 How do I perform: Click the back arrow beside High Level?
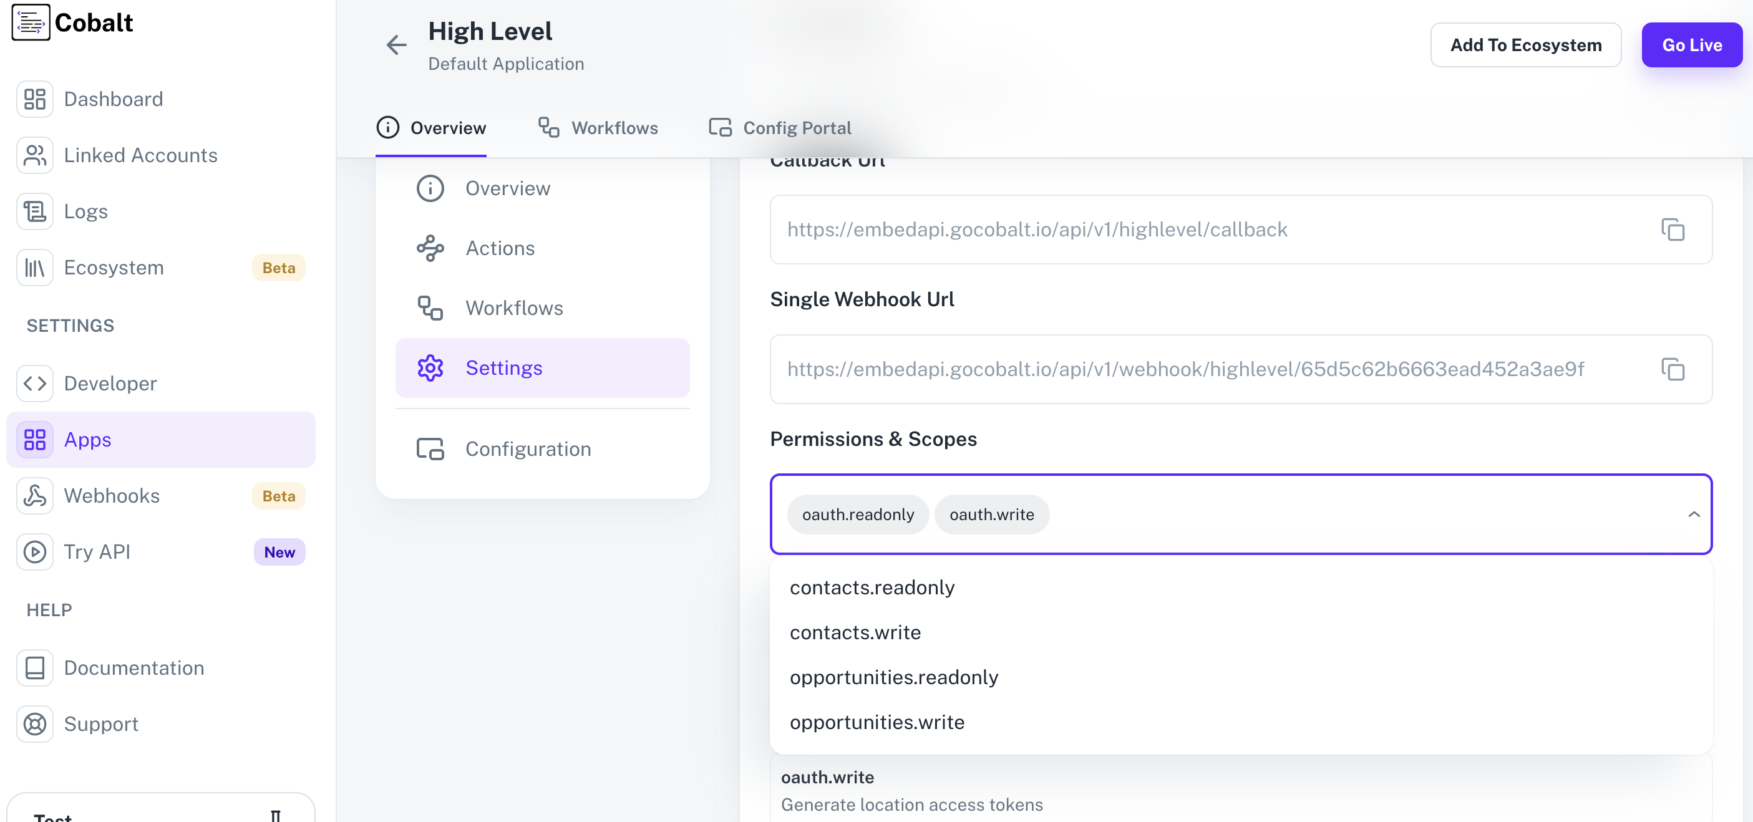pos(396,44)
